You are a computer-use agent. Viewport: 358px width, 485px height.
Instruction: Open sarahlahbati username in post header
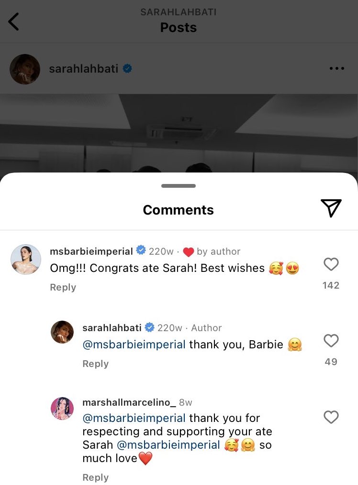pyautogui.click(x=83, y=69)
